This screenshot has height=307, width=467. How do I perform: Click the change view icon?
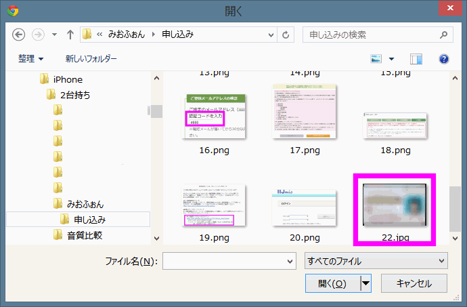click(x=376, y=60)
